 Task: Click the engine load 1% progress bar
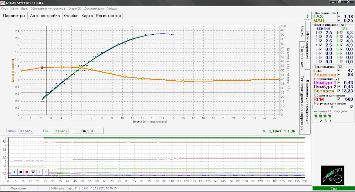coord(331,107)
